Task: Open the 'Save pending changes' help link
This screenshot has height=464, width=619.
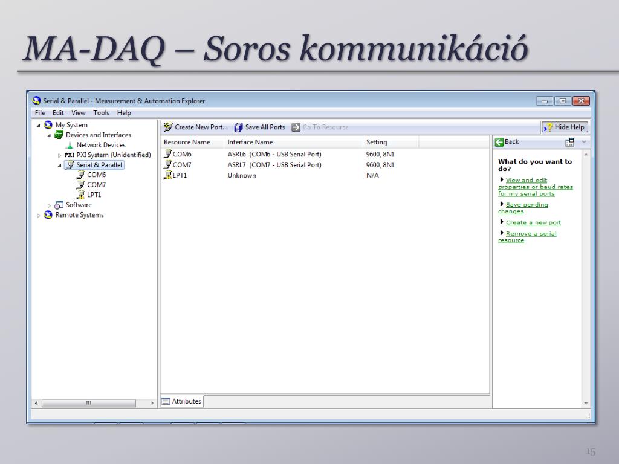Action: (x=523, y=208)
